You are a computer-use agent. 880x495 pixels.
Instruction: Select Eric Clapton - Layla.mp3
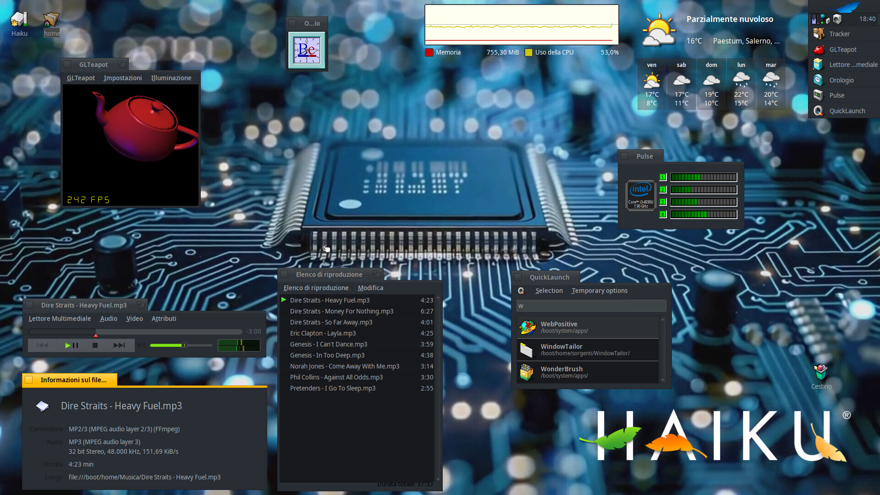tap(357, 333)
